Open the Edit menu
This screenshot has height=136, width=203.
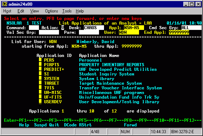(21, 11)
